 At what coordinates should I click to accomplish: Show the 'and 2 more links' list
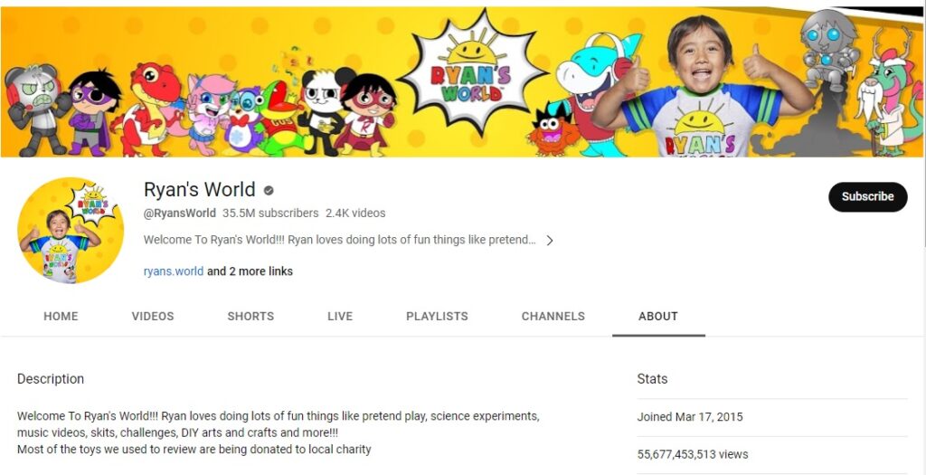click(x=250, y=271)
